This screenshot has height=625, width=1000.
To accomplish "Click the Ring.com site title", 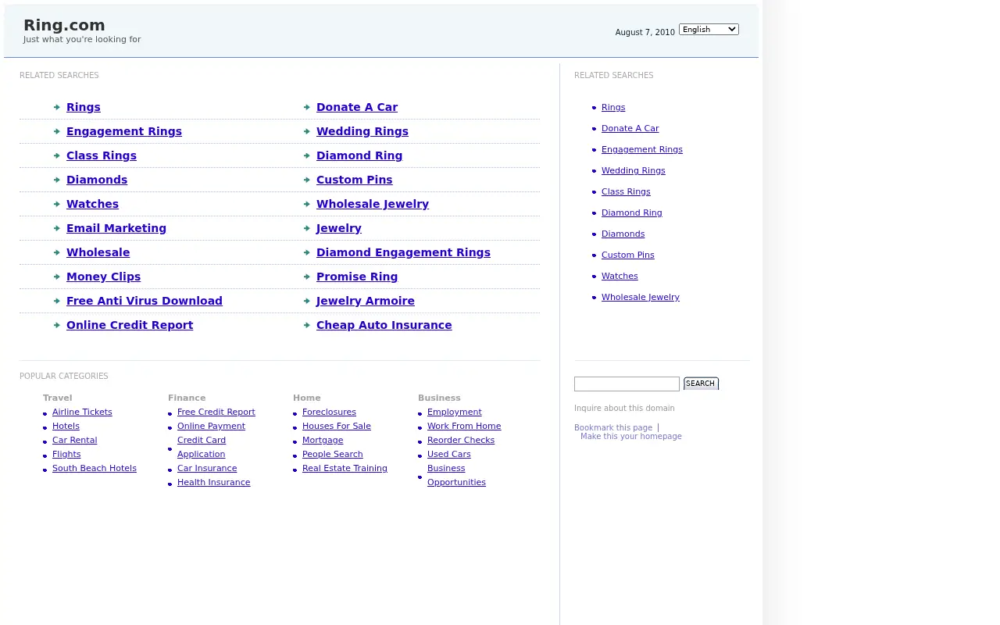I will coord(64,25).
